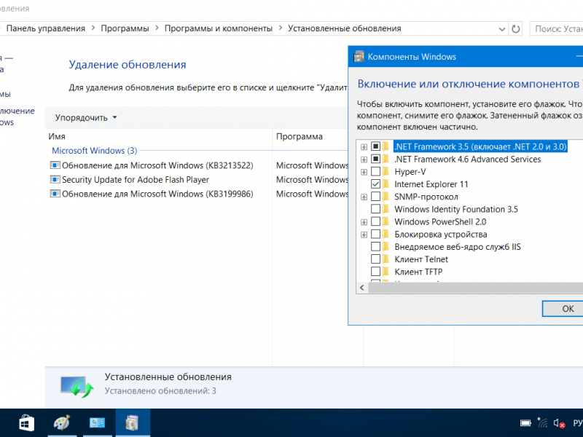Image resolution: width=583 pixels, height=437 pixels.
Task: Click the horizontal scrollbar track in components list
Action: point(476,288)
